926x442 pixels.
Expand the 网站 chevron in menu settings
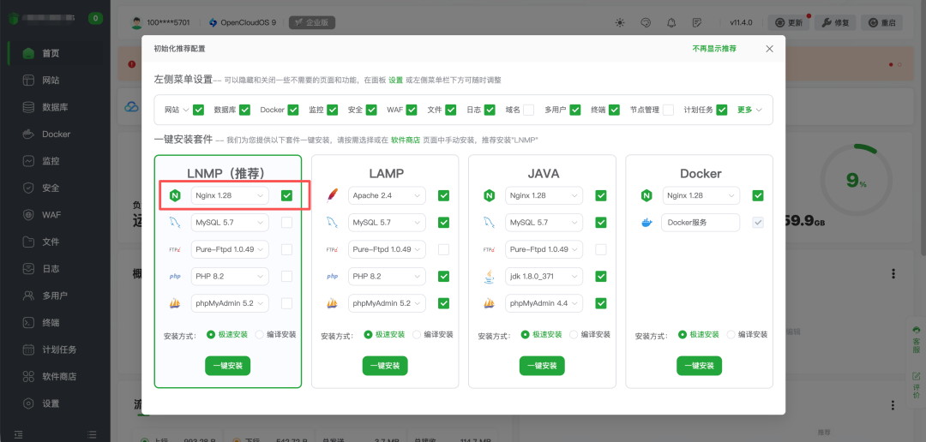(185, 110)
